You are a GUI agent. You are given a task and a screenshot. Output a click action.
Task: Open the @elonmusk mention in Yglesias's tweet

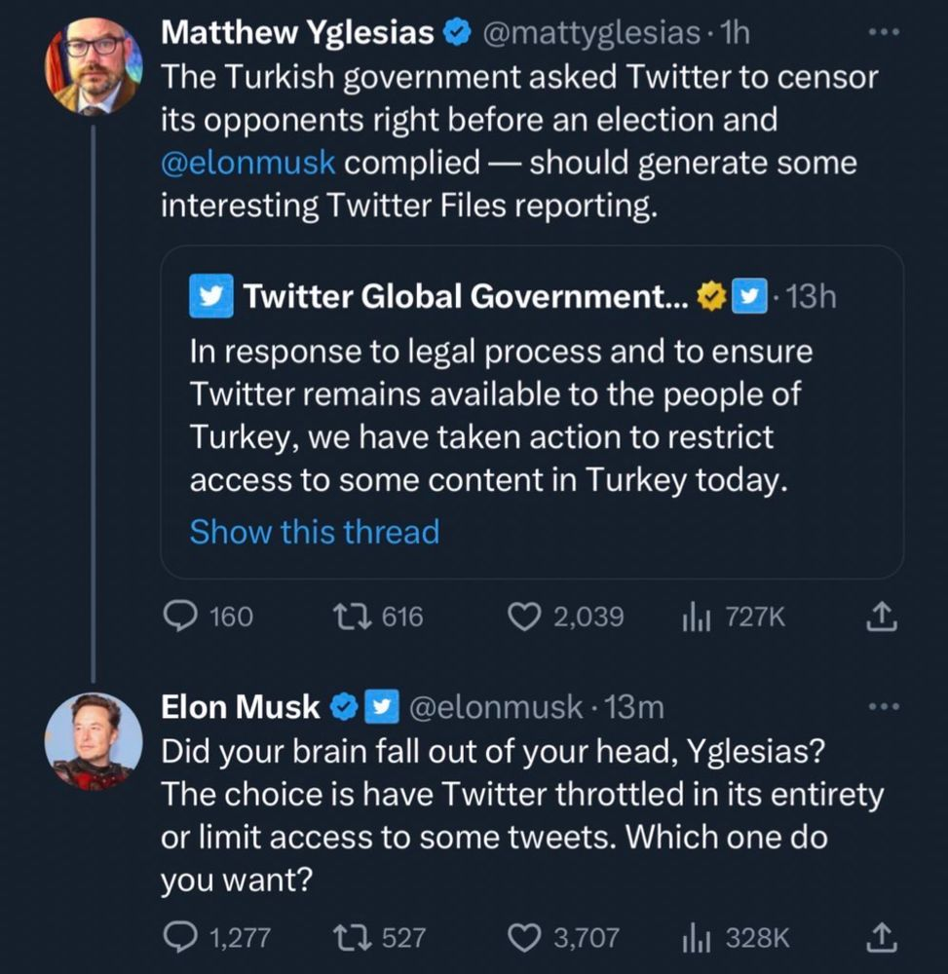click(x=248, y=163)
